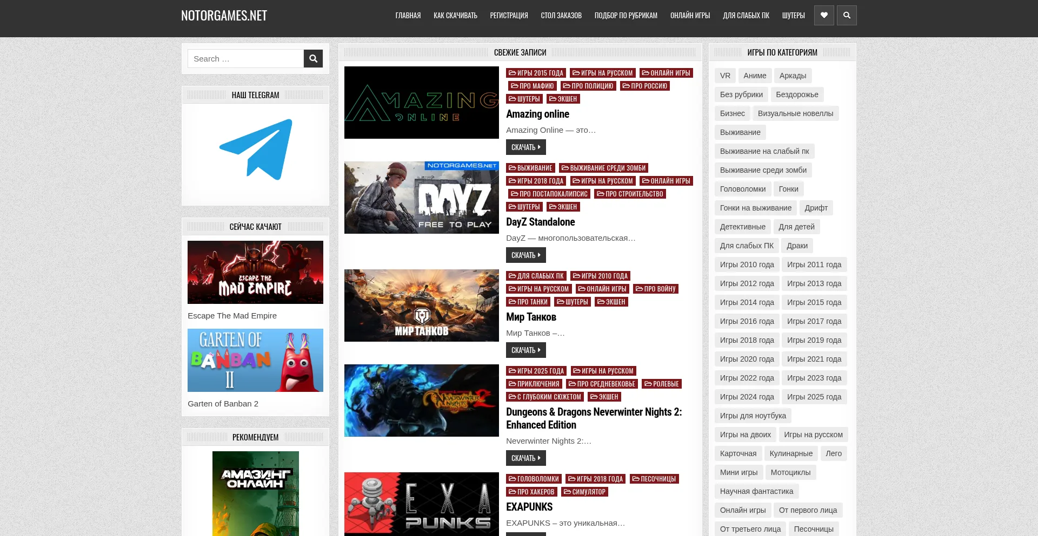Open the Amazing online post title
1038x536 pixels.
pos(537,114)
